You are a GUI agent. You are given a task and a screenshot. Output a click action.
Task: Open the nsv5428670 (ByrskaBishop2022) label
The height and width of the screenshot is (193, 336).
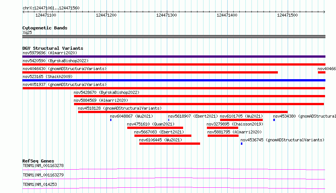106,92
